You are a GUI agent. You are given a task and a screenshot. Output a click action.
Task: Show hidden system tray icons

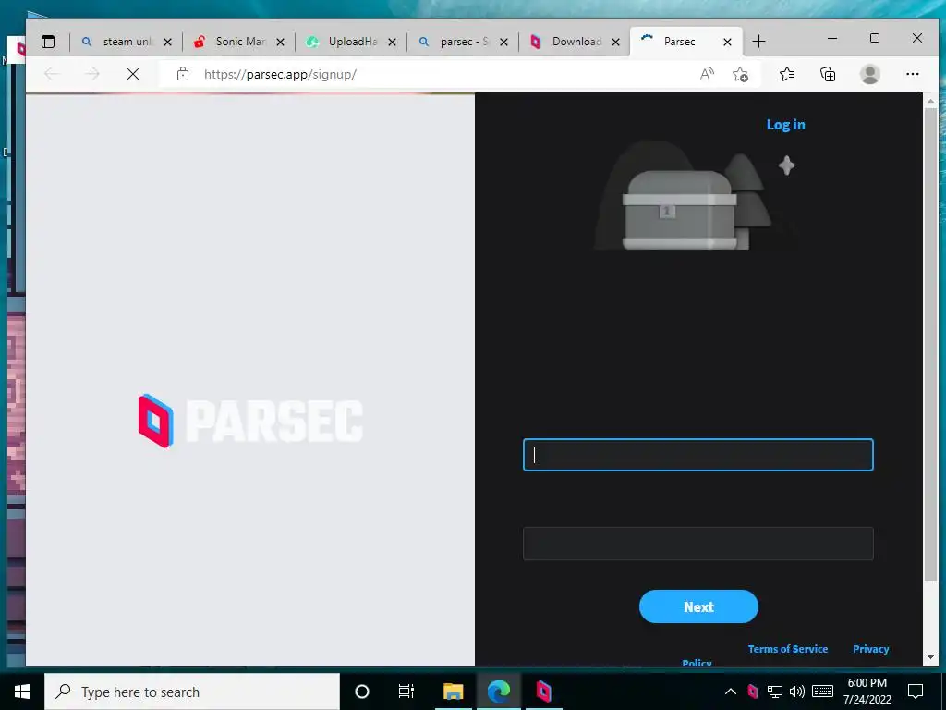click(730, 692)
